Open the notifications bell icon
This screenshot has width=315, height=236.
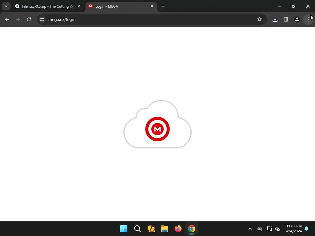point(307,229)
